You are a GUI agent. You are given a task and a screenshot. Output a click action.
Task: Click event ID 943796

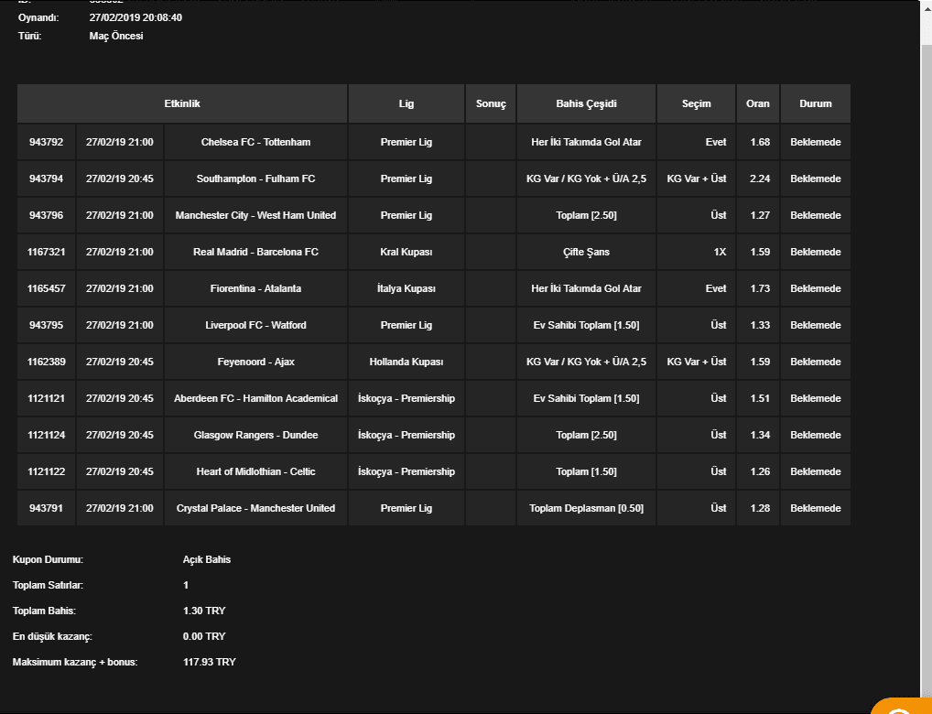coord(47,215)
